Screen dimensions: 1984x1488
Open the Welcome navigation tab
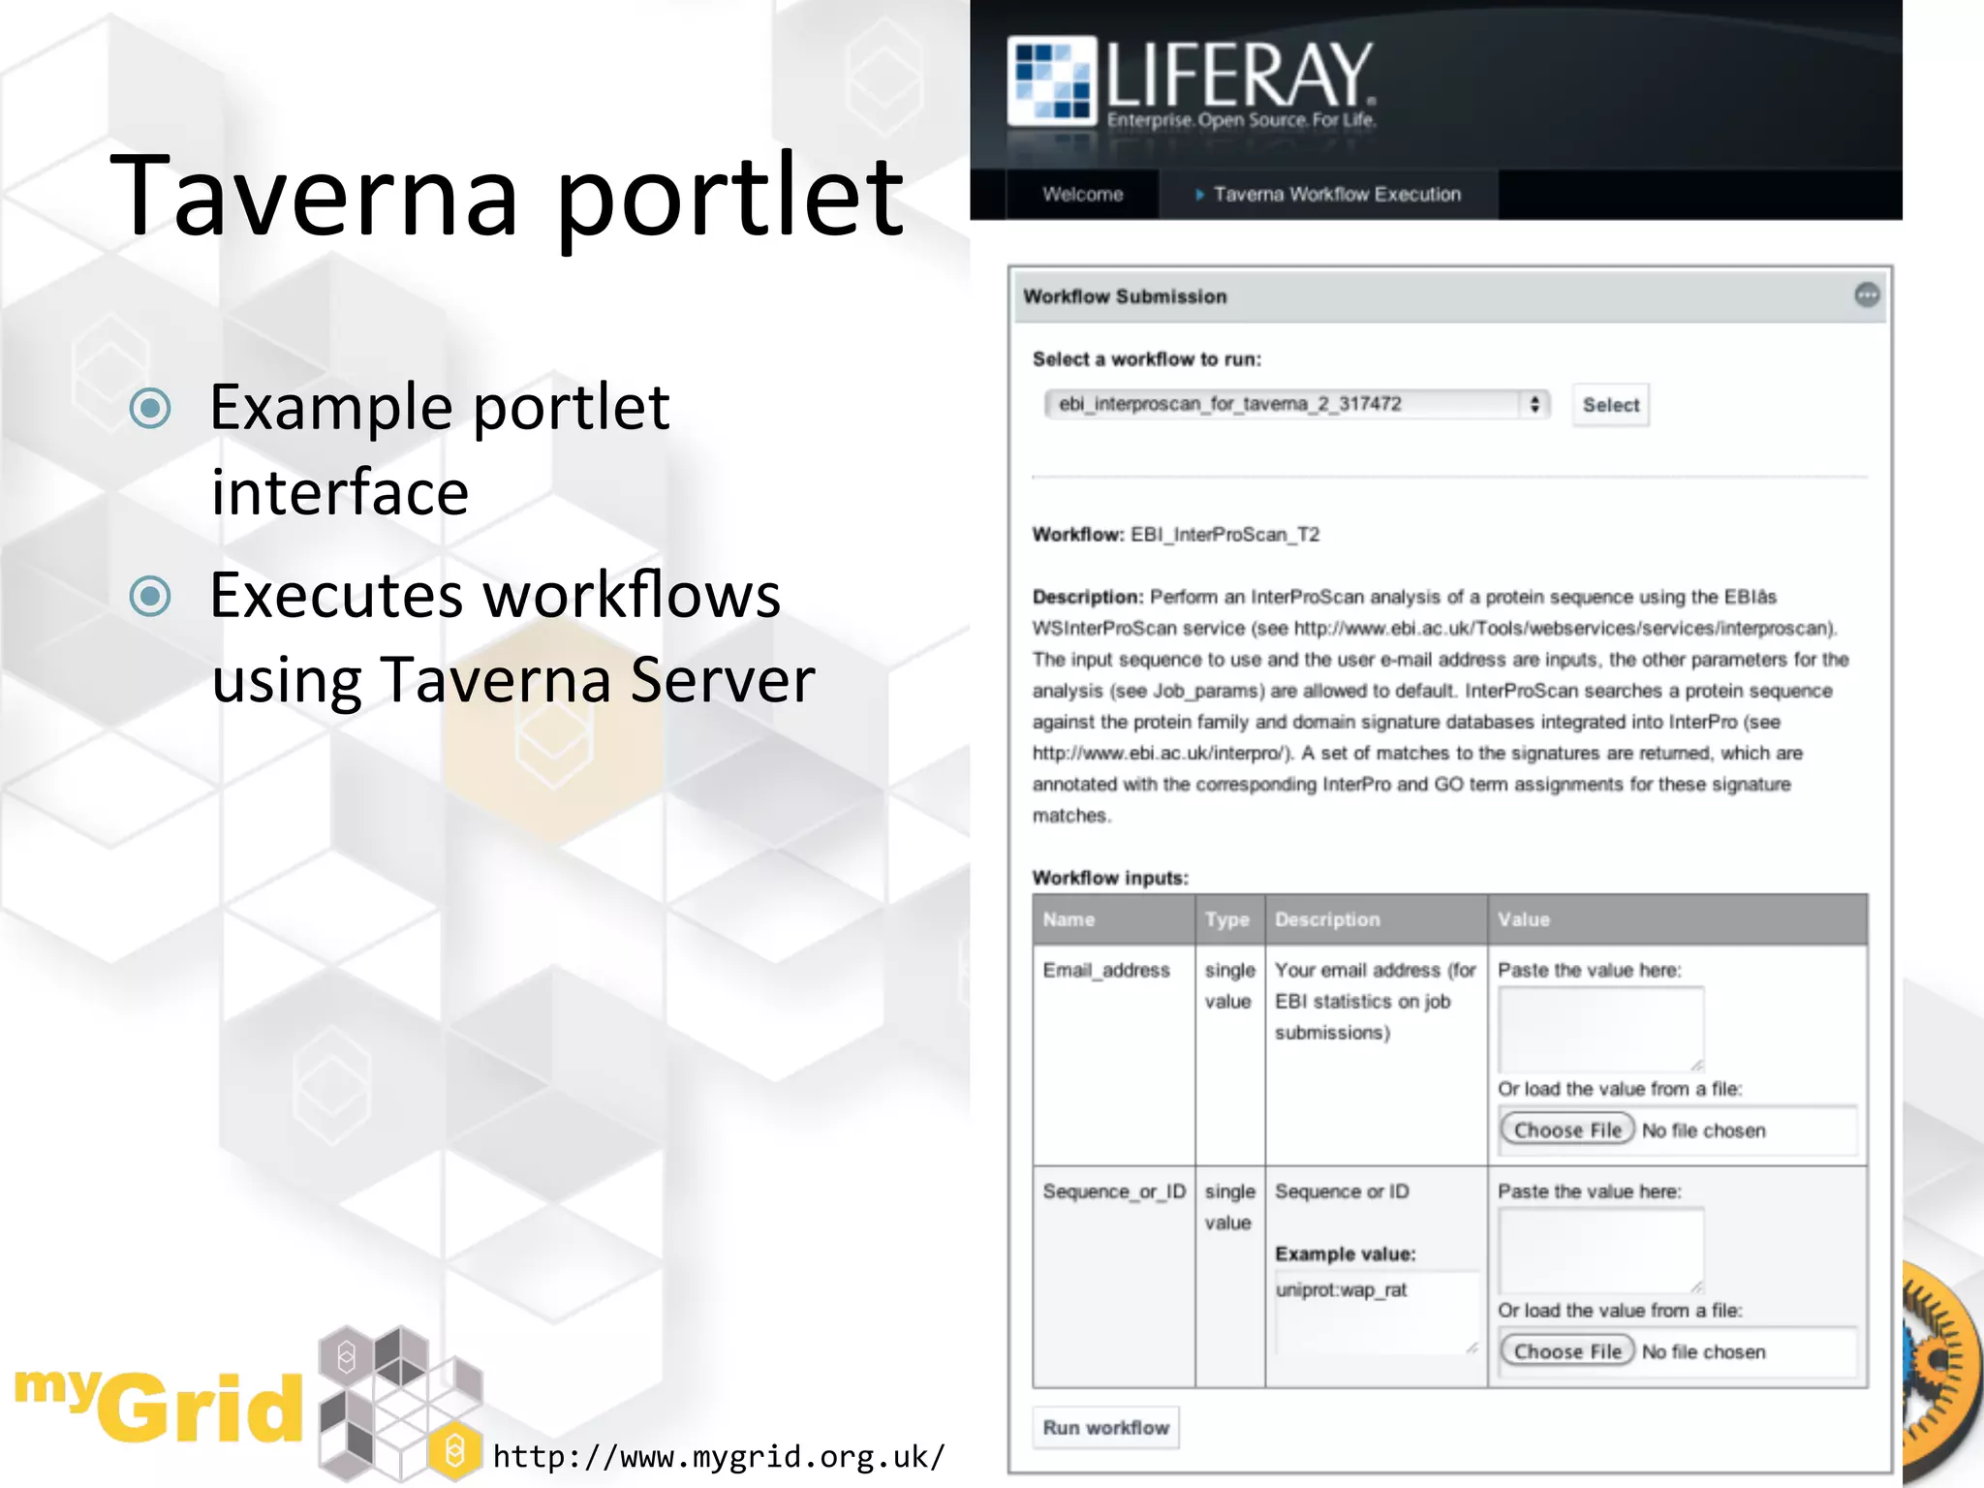click(x=1082, y=194)
